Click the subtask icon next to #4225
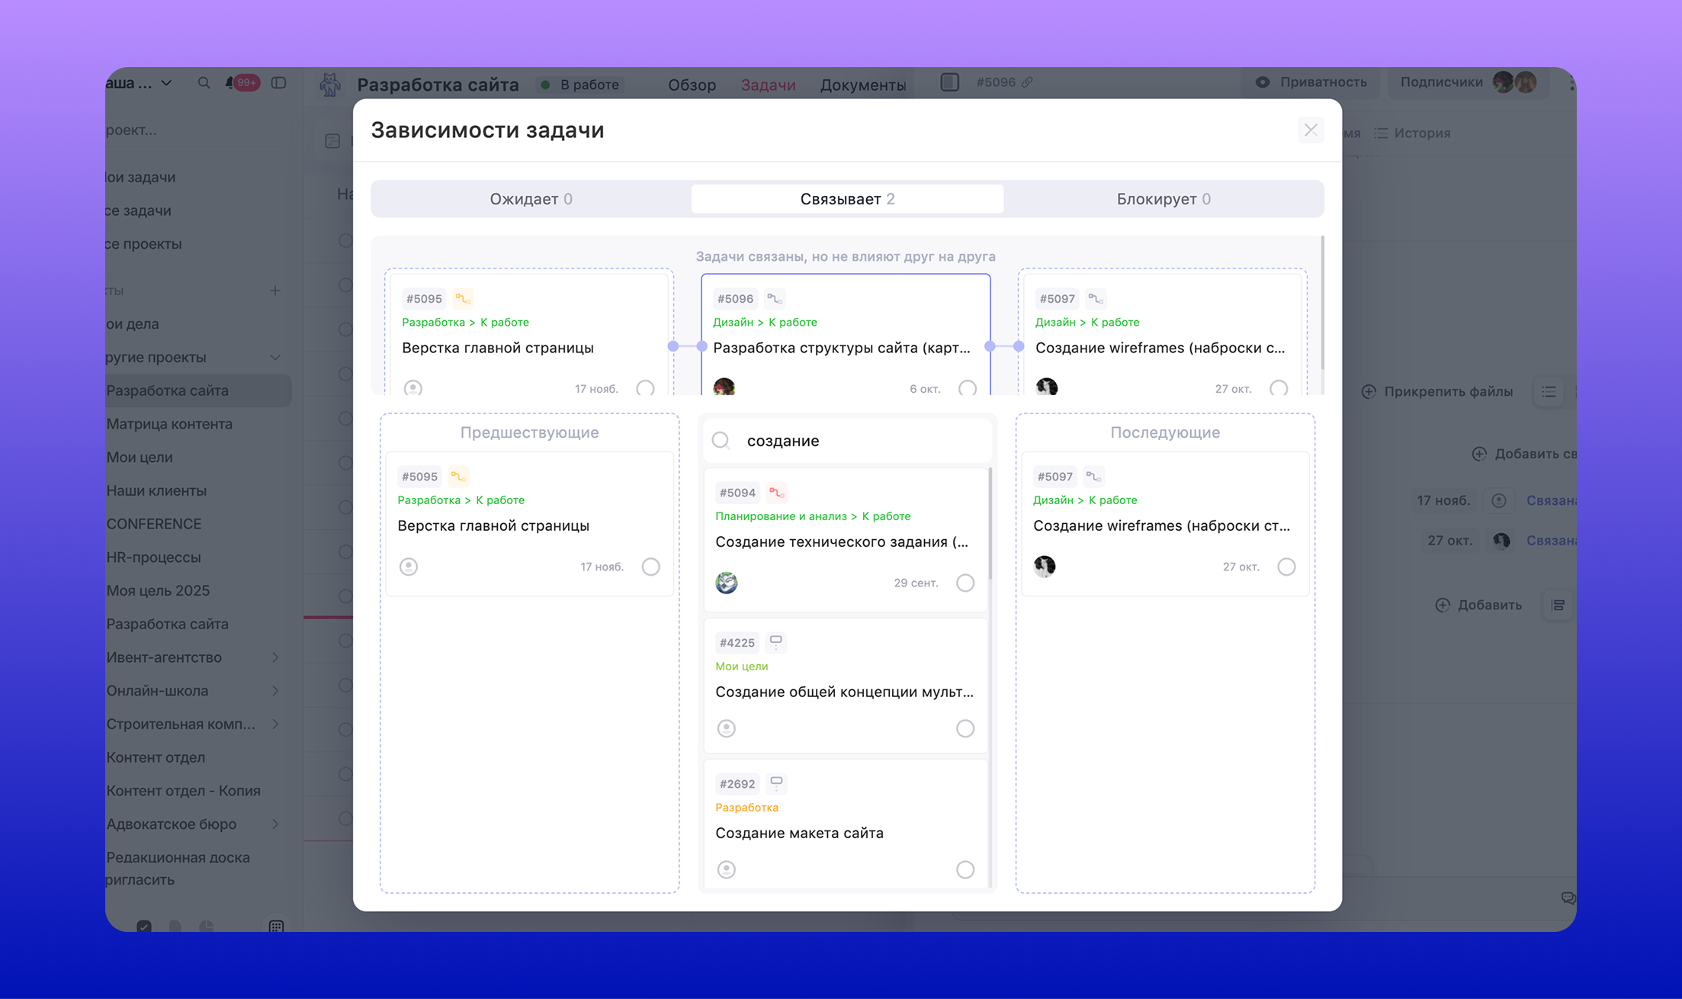 click(775, 642)
